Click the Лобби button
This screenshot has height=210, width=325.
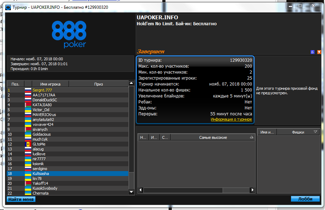(305, 199)
